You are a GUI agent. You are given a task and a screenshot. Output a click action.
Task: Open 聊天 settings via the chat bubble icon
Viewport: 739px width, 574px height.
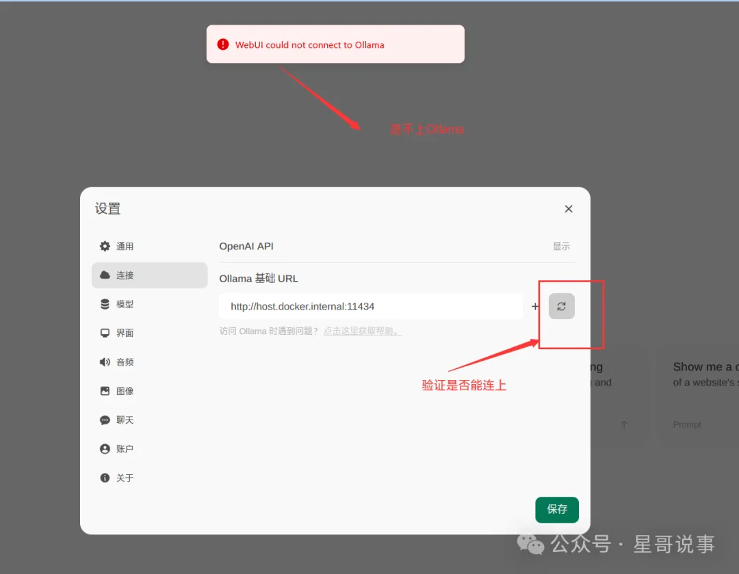click(x=105, y=420)
